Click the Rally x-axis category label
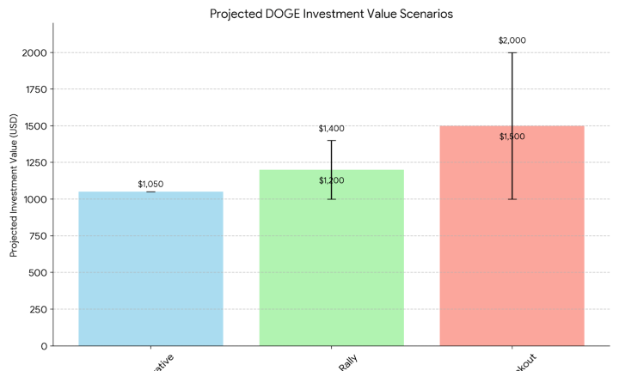The height and width of the screenshot is (371, 619). tap(343, 364)
